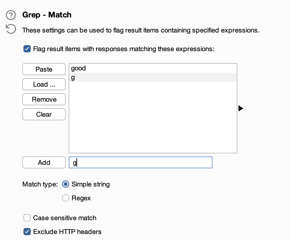Toggle Exclude HTTP headers checkbox
The width and height of the screenshot is (290, 240).
pyautogui.click(x=27, y=232)
